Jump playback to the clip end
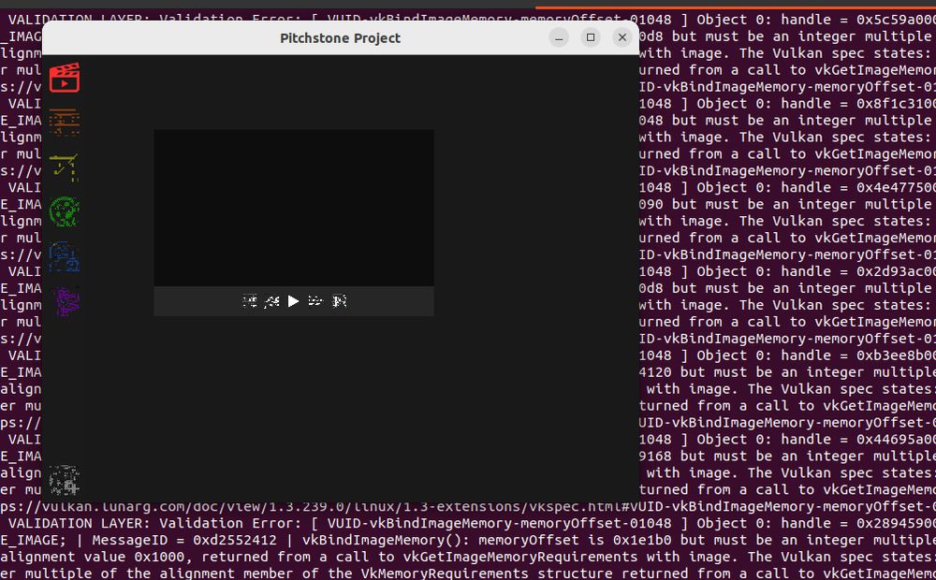The height and width of the screenshot is (580, 936). click(x=339, y=301)
